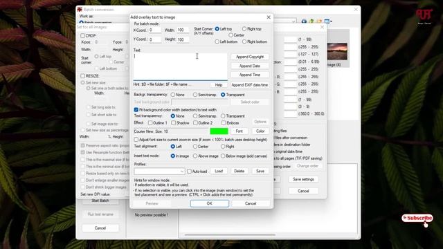Cancel the Add overlay text dialog
Screen dimensions: 443x249
tap(251, 203)
